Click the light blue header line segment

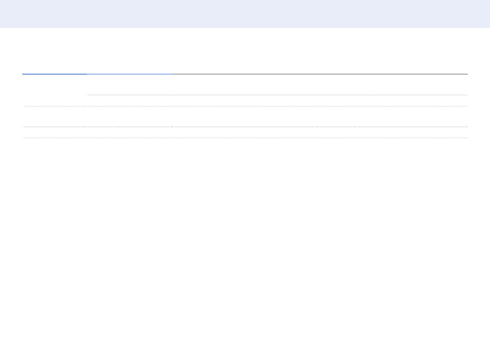tap(129, 74)
